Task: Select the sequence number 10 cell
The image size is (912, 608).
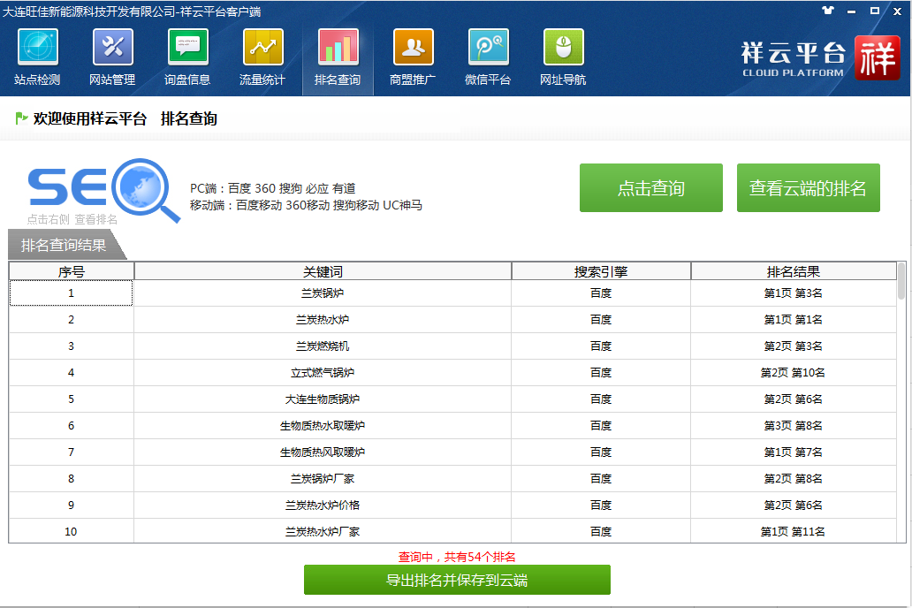Action: tap(71, 532)
